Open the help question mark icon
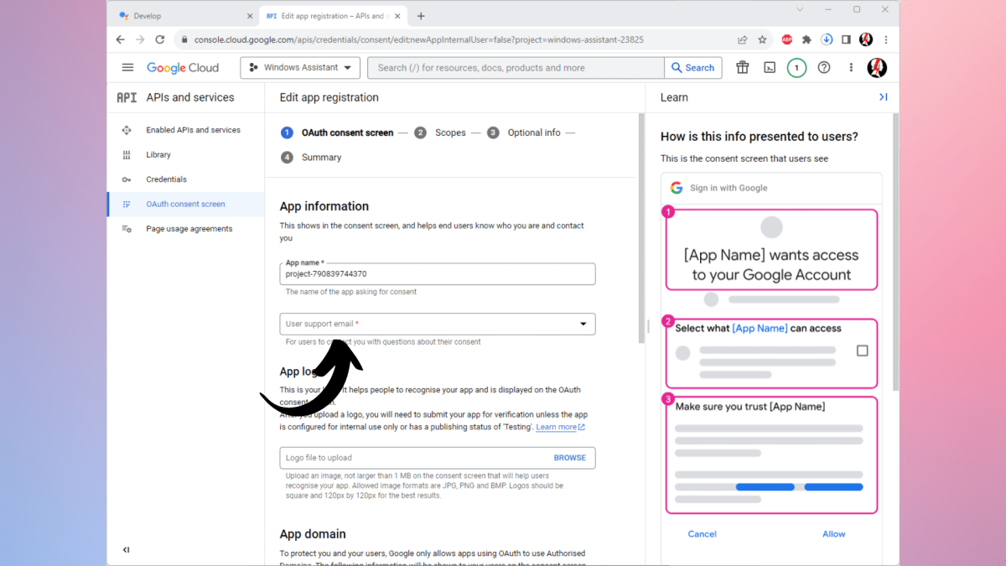The height and width of the screenshot is (566, 1006). (824, 68)
